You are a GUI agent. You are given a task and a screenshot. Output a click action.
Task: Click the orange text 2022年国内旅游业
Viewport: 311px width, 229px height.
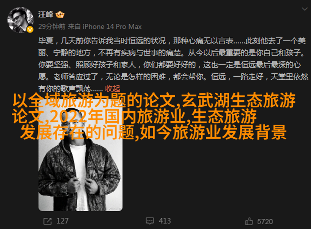117,116
